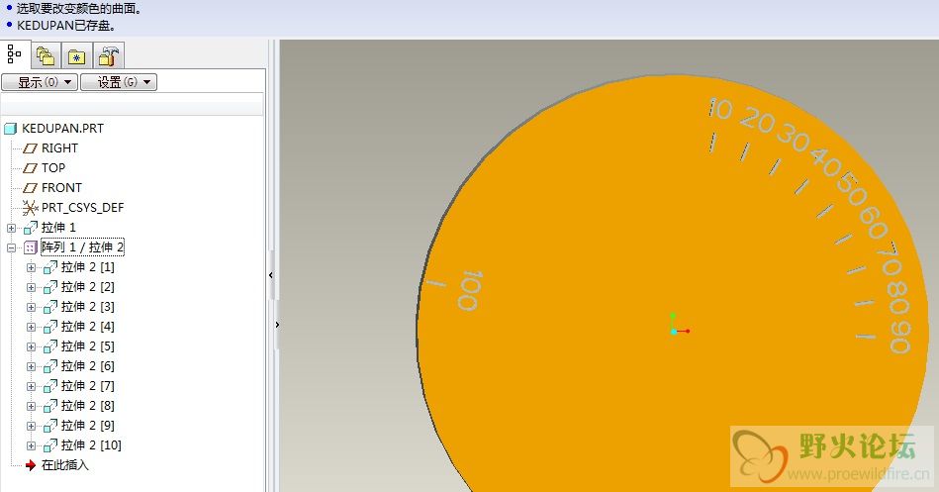Screen dimensions: 939x492
Task: Expand the 拉伸 2 [6] node
Action: 31,366
